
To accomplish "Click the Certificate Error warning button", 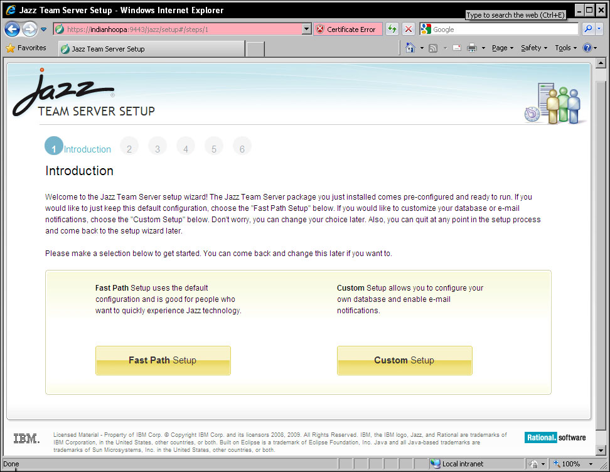I will click(346, 29).
